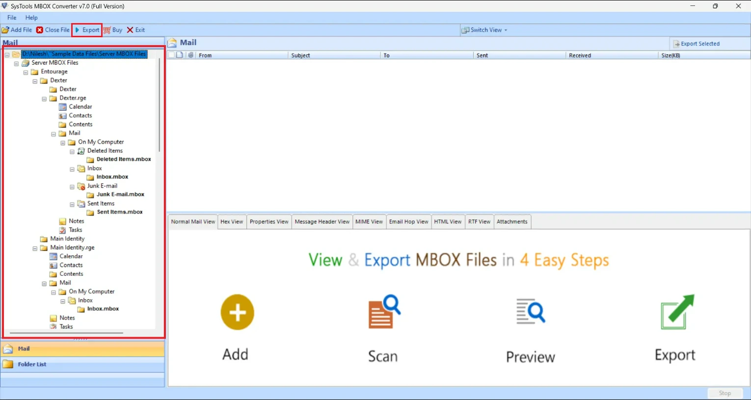Open the Attachments tab
751x400 pixels.
tap(512, 222)
